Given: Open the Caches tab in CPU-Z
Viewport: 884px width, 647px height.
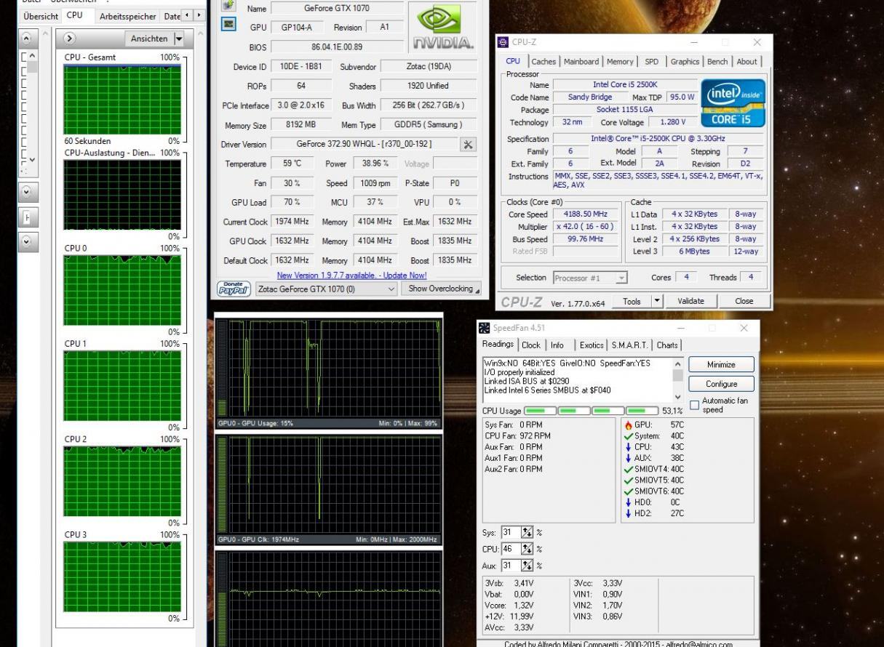Looking at the screenshot, I should (543, 62).
